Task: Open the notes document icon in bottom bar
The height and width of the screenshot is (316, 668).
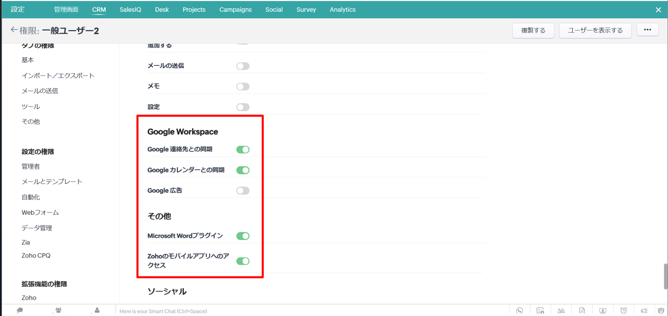Action: click(582, 310)
